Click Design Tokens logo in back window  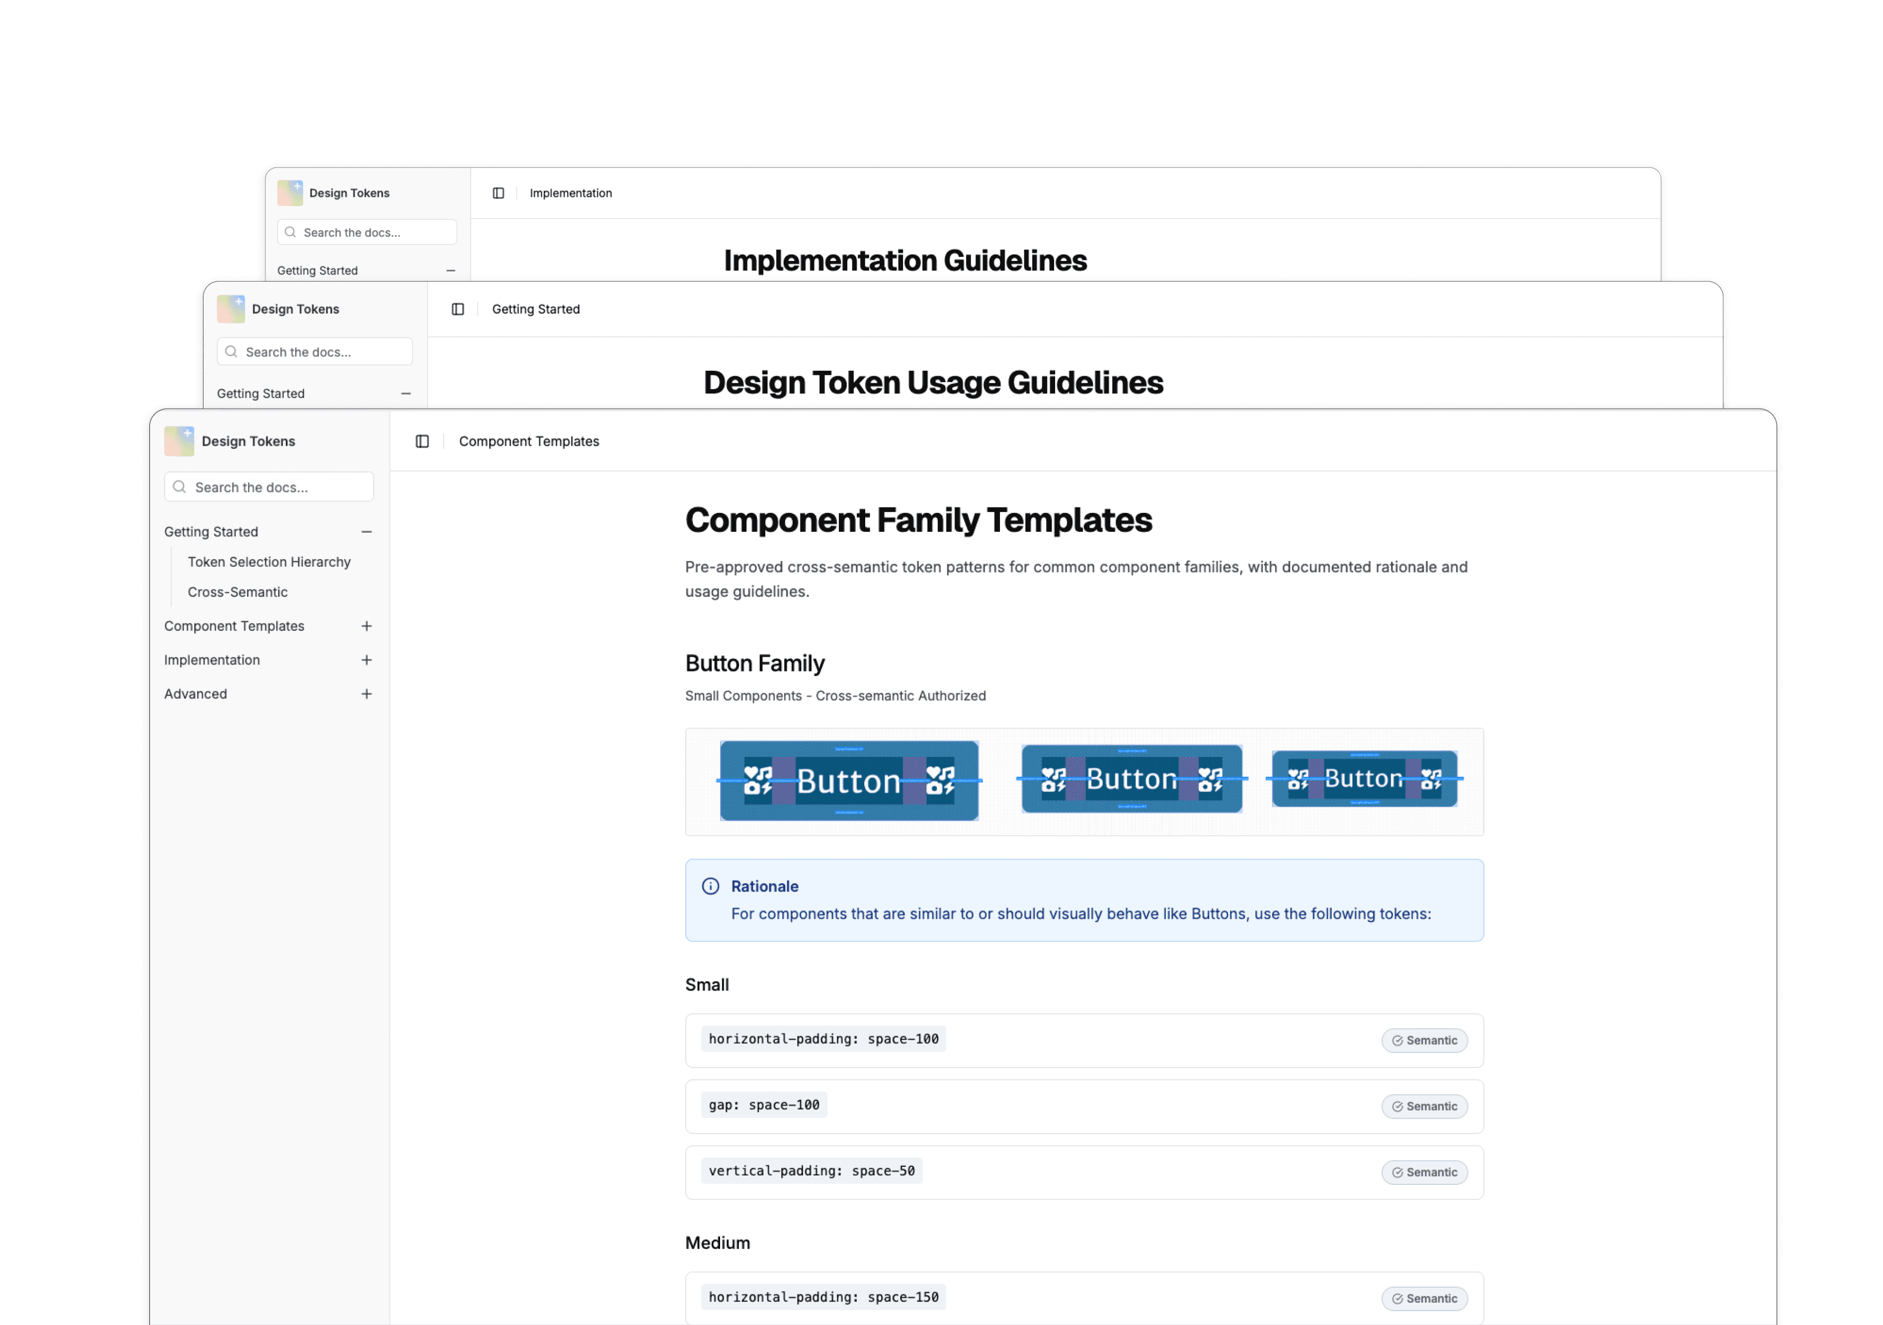click(290, 193)
